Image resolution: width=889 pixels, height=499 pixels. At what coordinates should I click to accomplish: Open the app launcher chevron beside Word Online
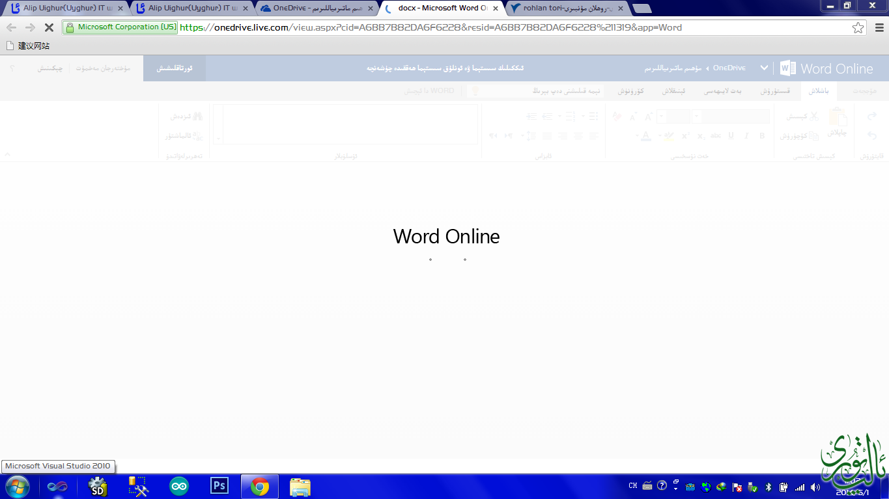pyautogui.click(x=764, y=68)
